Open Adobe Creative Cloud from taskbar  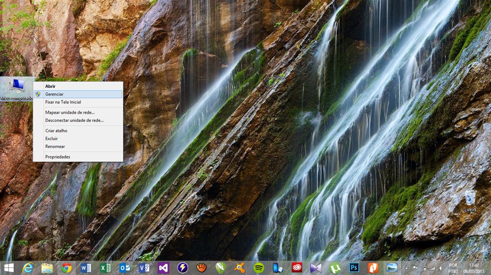point(297,268)
